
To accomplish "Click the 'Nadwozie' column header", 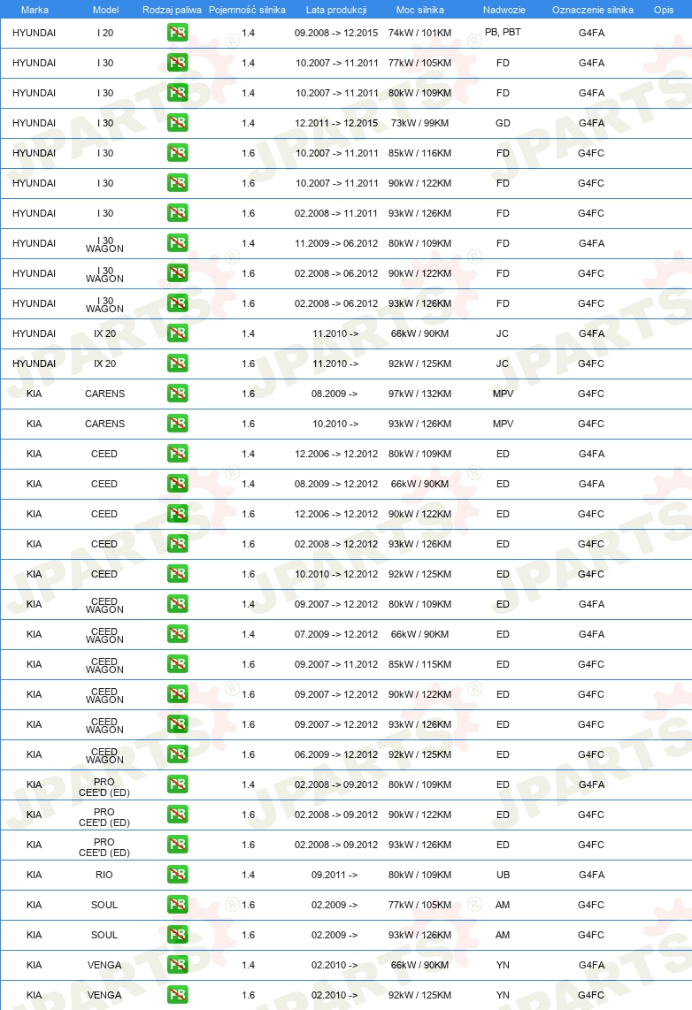I will click(x=504, y=10).
